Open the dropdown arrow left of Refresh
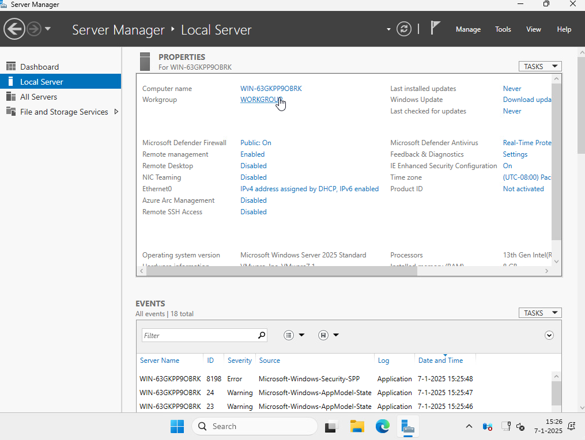Viewport: 585px width, 440px height. 388,29
